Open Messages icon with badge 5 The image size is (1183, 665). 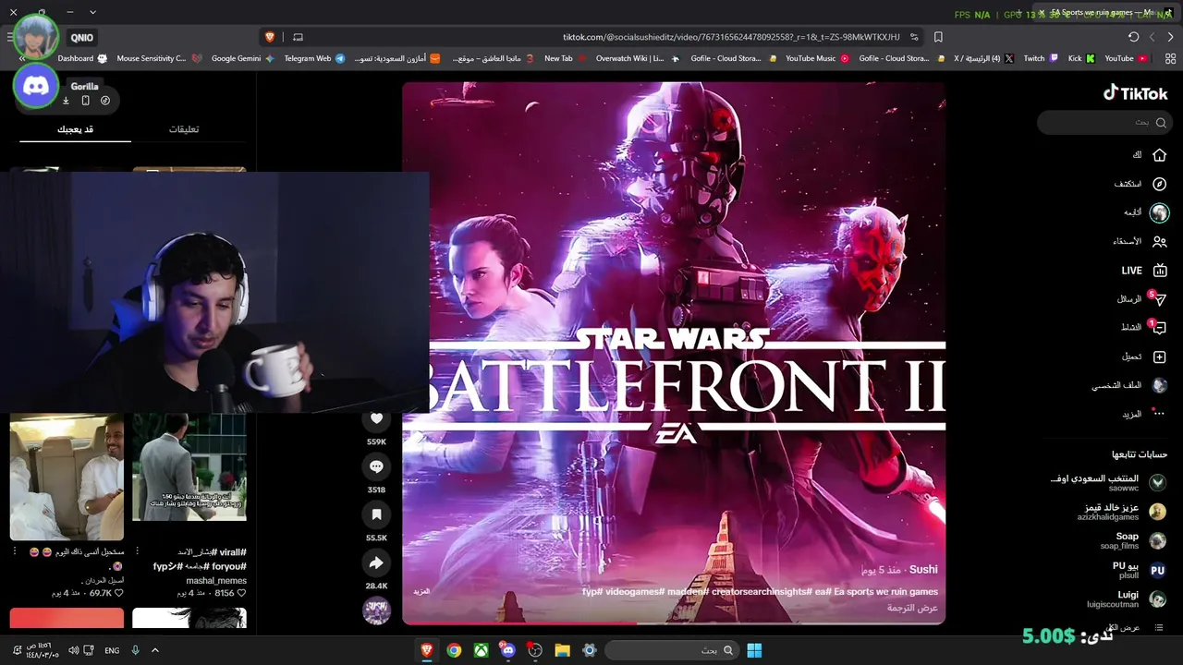[x=1160, y=299]
